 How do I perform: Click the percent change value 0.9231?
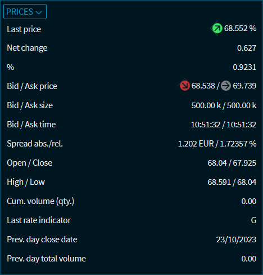244,67
